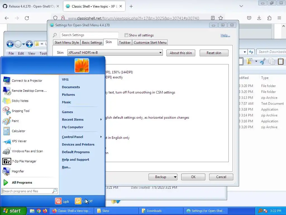Screen dimensions: 286x215
Task: Click the flower user picture
Action: pos(82,66)
